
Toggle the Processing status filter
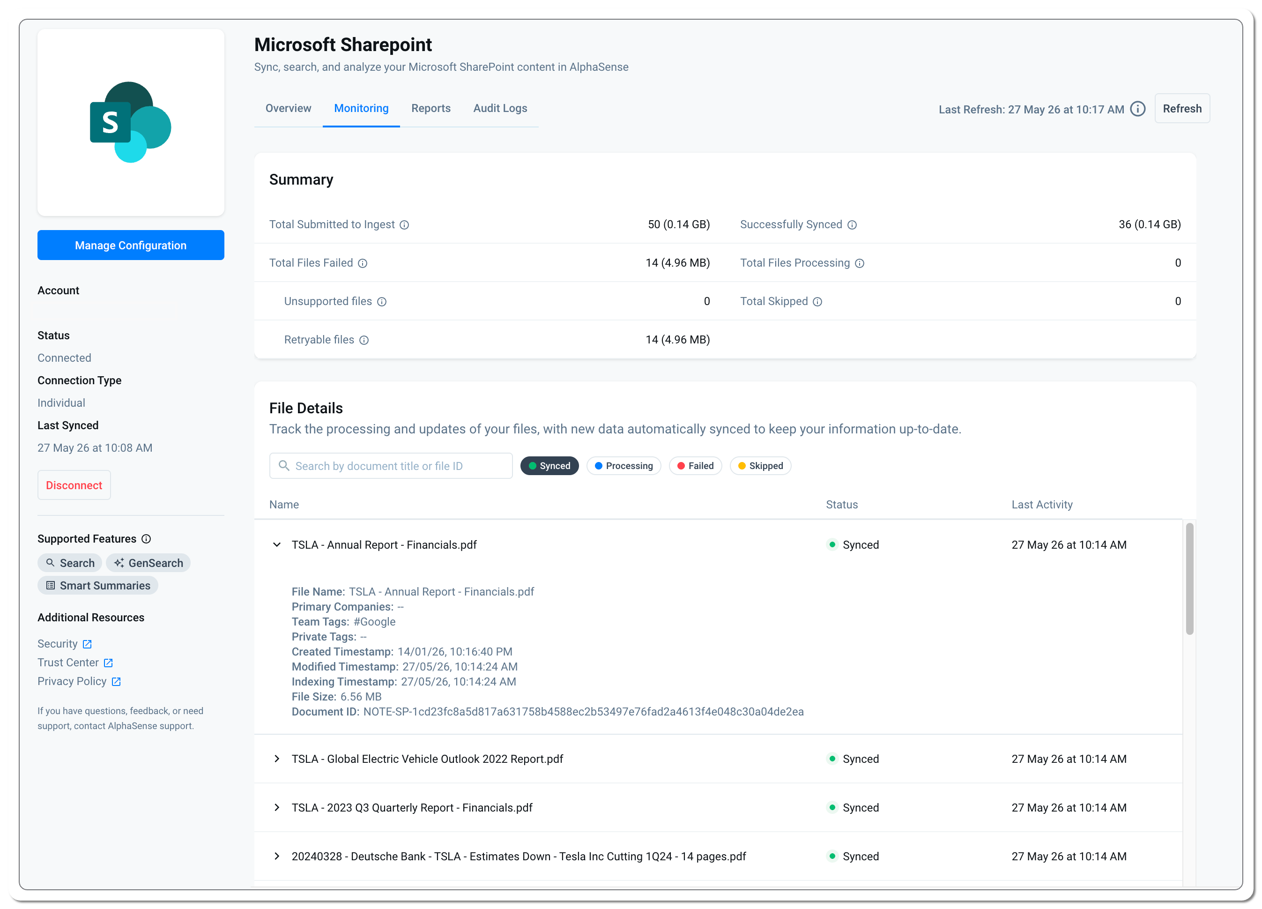point(624,466)
